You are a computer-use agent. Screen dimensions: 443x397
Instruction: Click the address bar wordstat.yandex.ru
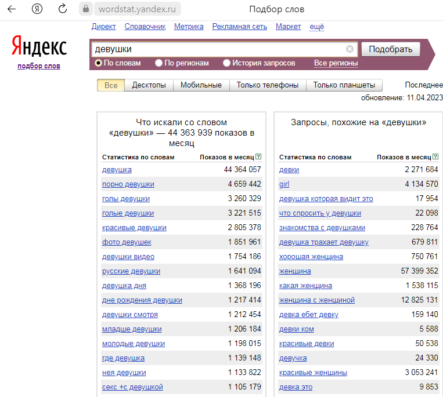[137, 9]
